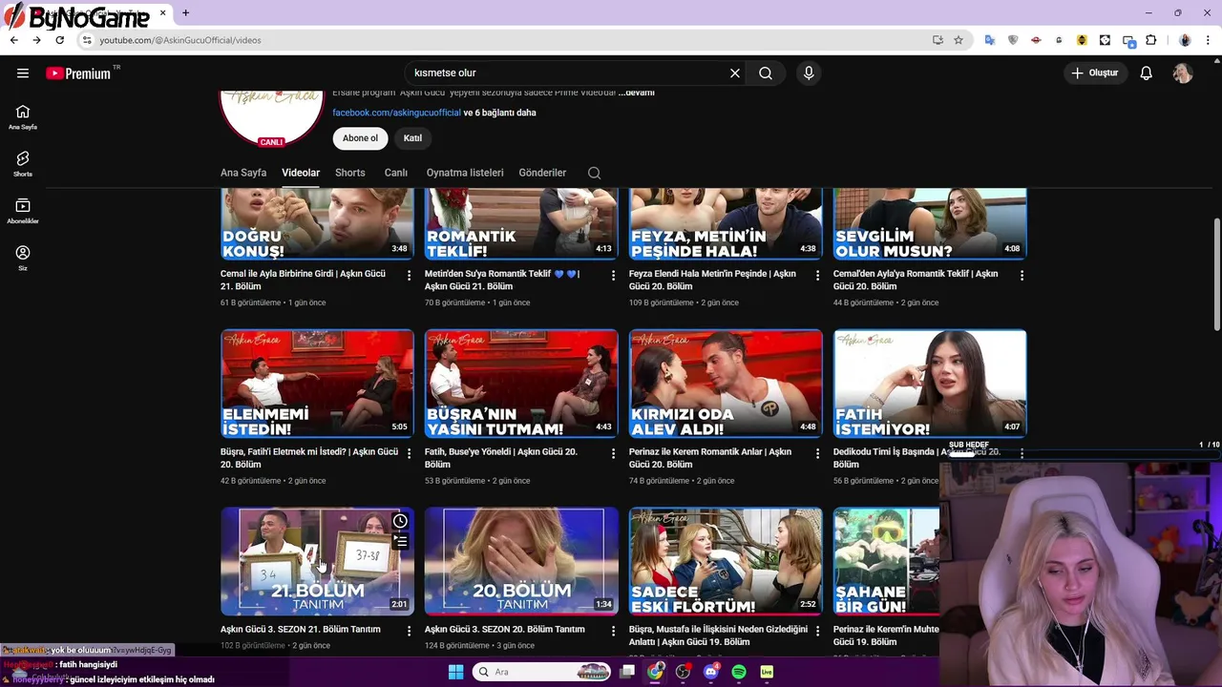Open the YouTube account avatar menu

[1183, 73]
